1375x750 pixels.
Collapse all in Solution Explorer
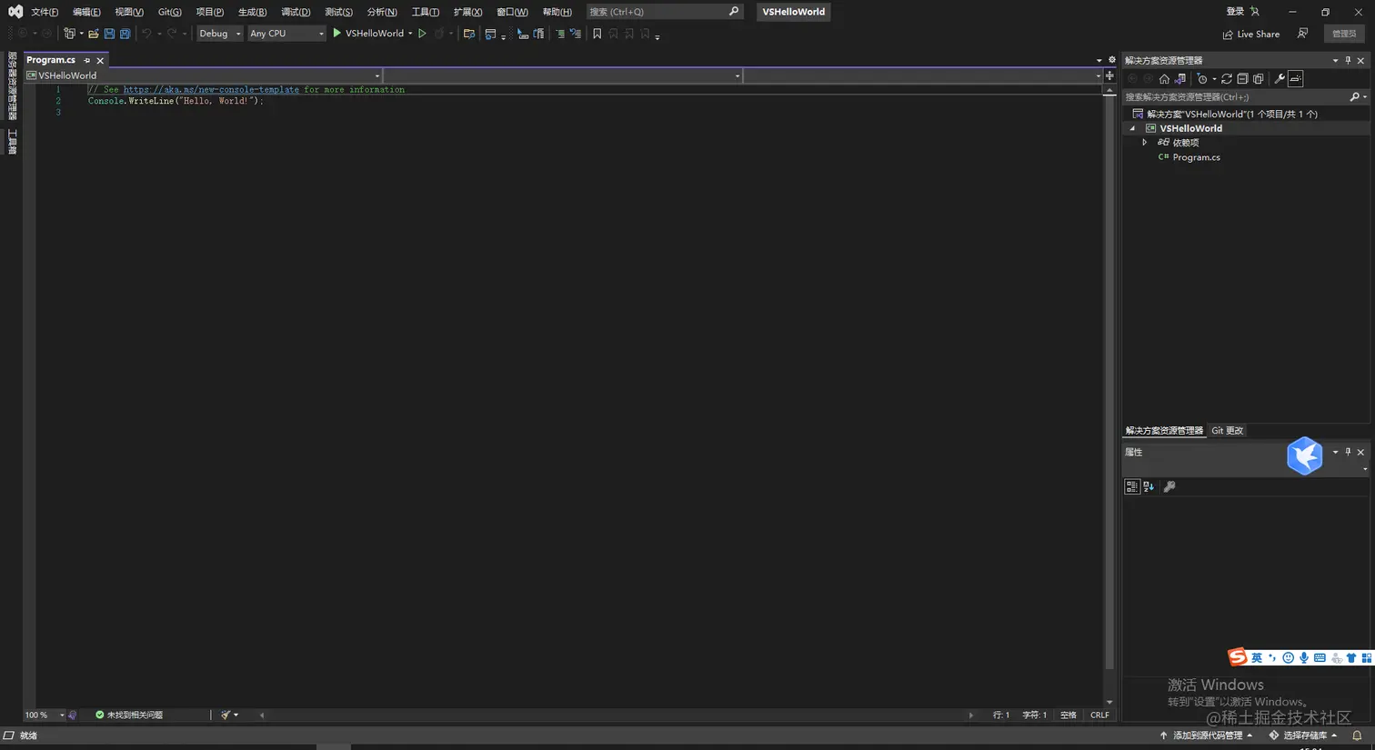[1242, 79]
